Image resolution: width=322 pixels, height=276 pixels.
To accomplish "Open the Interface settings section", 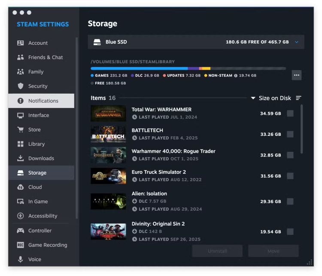I will pyautogui.click(x=39, y=115).
